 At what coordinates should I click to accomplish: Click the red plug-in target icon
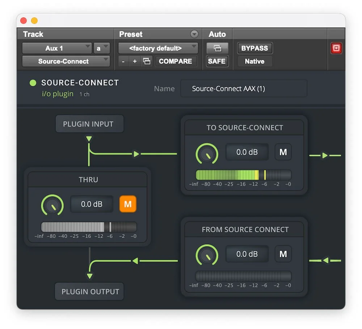click(336, 48)
